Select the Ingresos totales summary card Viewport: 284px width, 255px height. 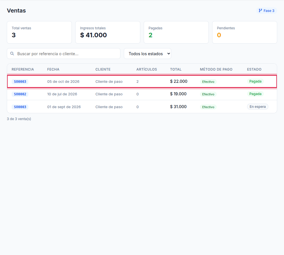[108, 32]
